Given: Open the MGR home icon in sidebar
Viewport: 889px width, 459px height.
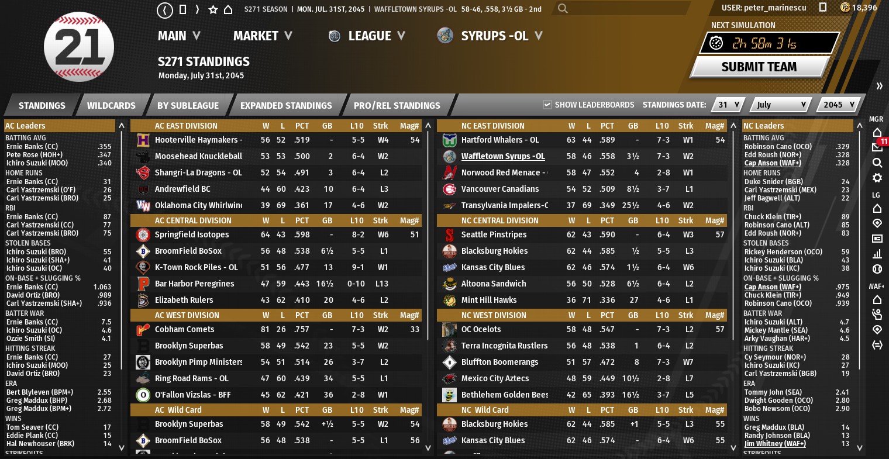Looking at the screenshot, I should pos(877,132).
